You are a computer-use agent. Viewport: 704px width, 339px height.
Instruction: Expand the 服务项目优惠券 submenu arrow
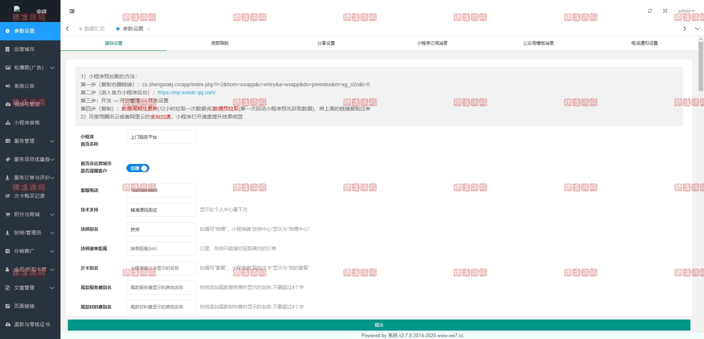(52, 159)
